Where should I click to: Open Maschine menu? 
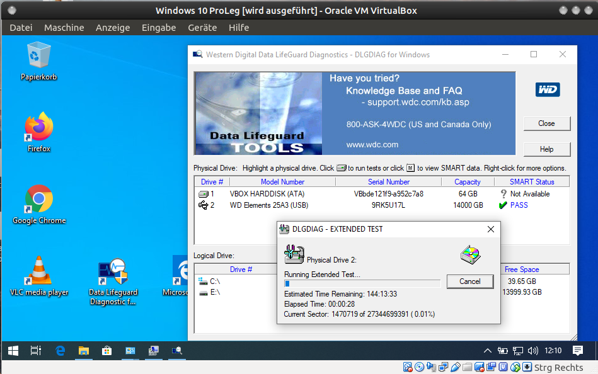pos(64,28)
